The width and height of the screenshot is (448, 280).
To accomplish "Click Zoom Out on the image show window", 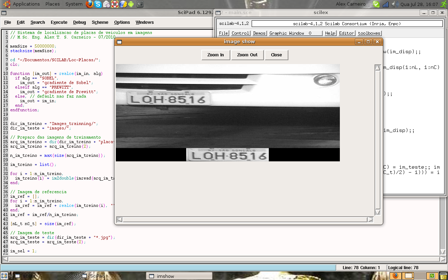I will point(247,55).
